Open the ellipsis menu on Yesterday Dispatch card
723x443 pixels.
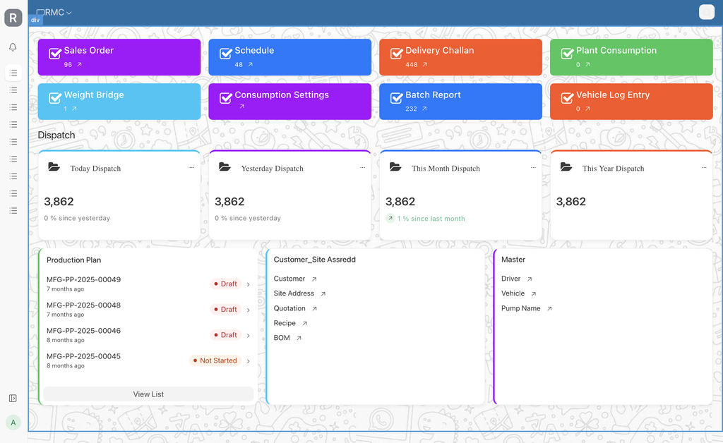point(362,167)
